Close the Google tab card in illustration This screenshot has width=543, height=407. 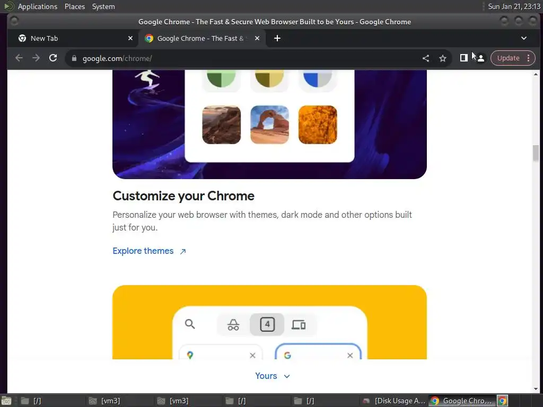point(350,356)
